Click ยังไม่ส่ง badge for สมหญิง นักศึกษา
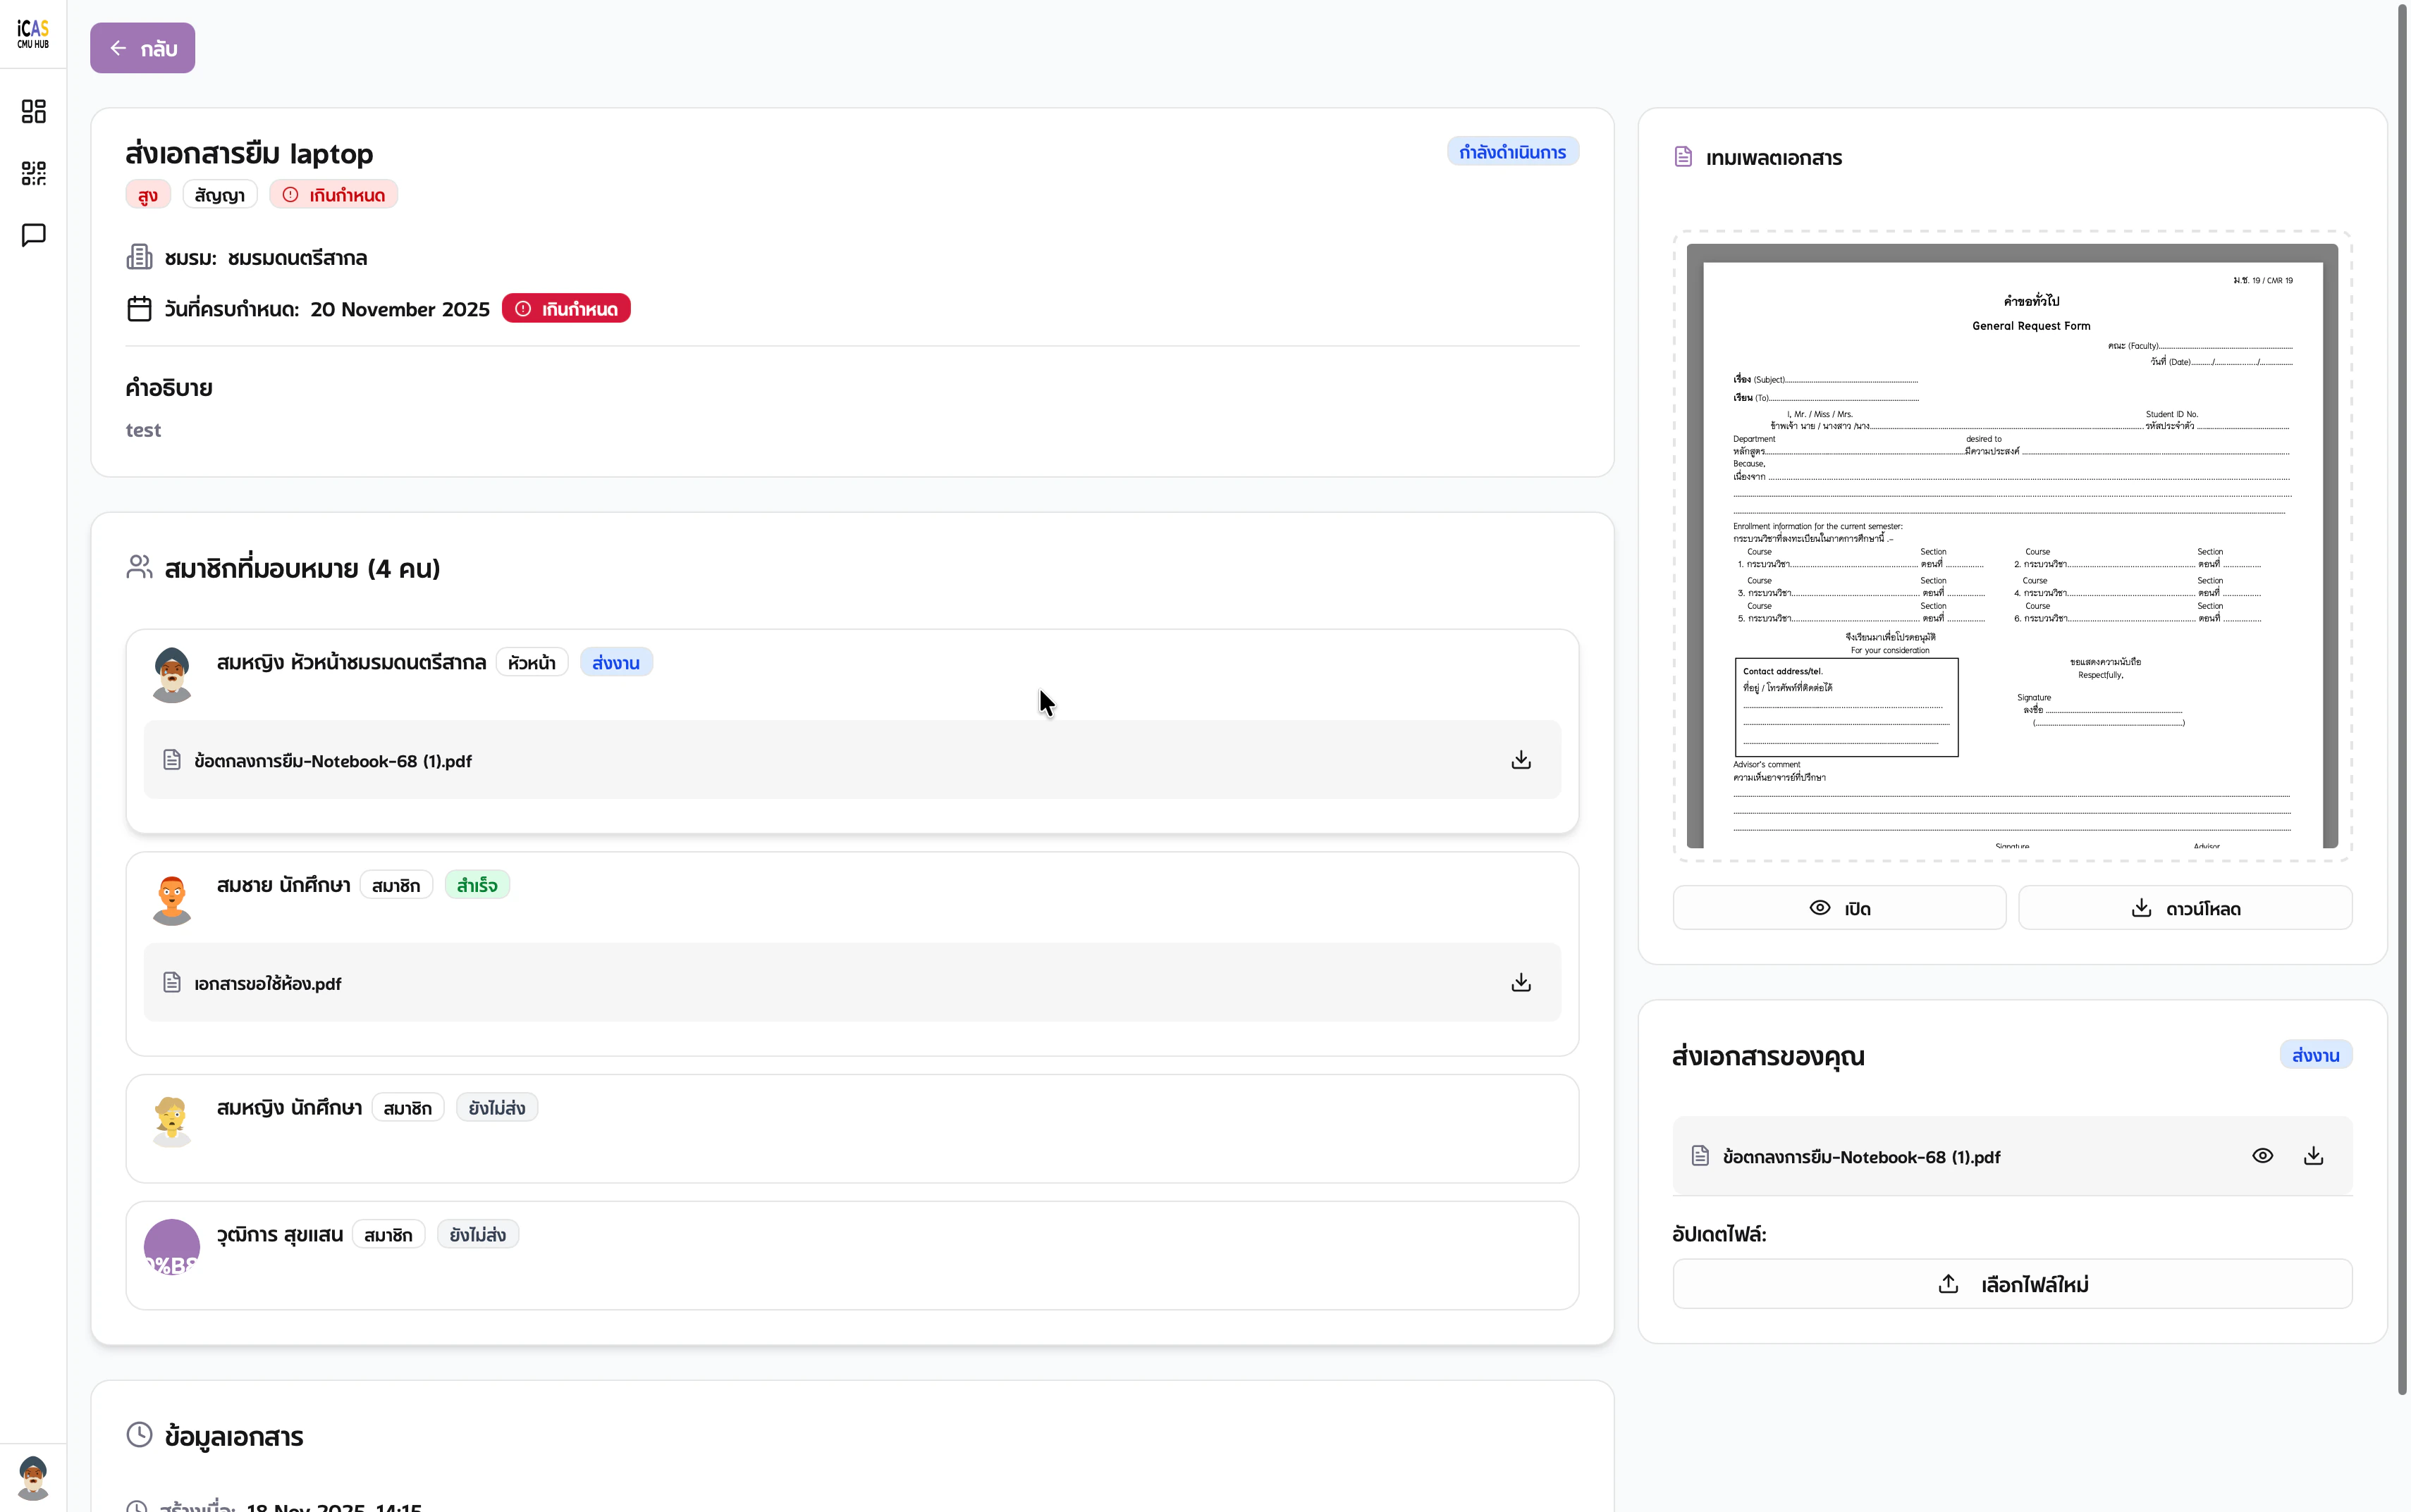 pyautogui.click(x=497, y=1108)
